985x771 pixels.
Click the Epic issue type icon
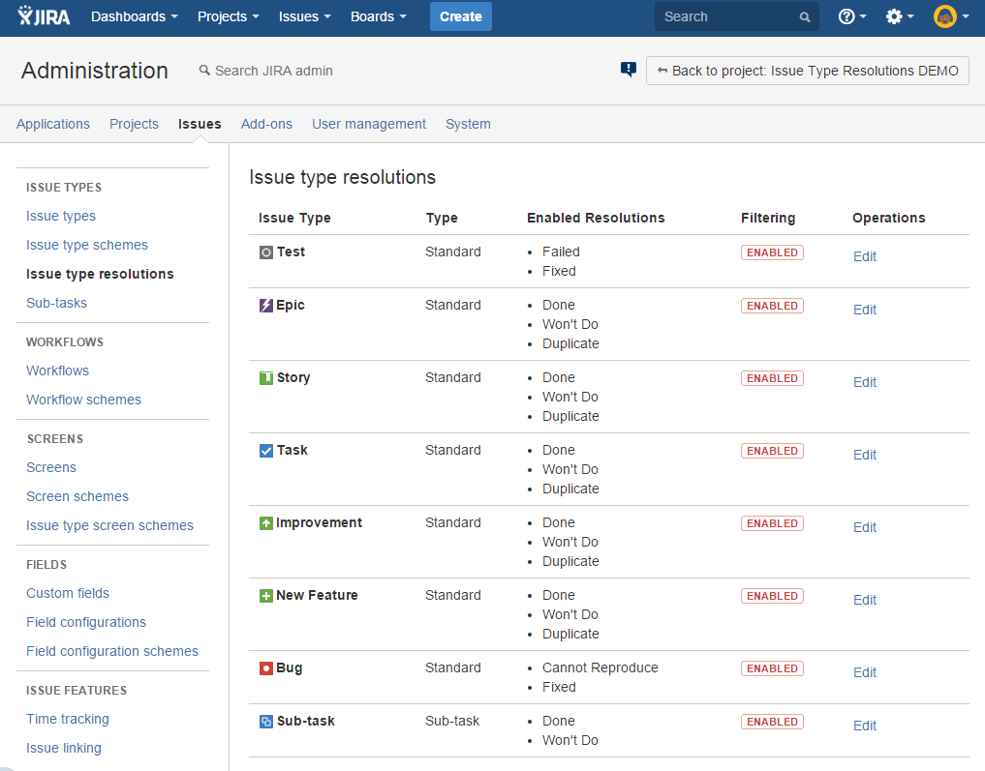tap(266, 306)
